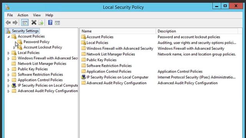Click the Network List Manager folder icon in list
Screen dimensions: 246x138
click(83, 54)
